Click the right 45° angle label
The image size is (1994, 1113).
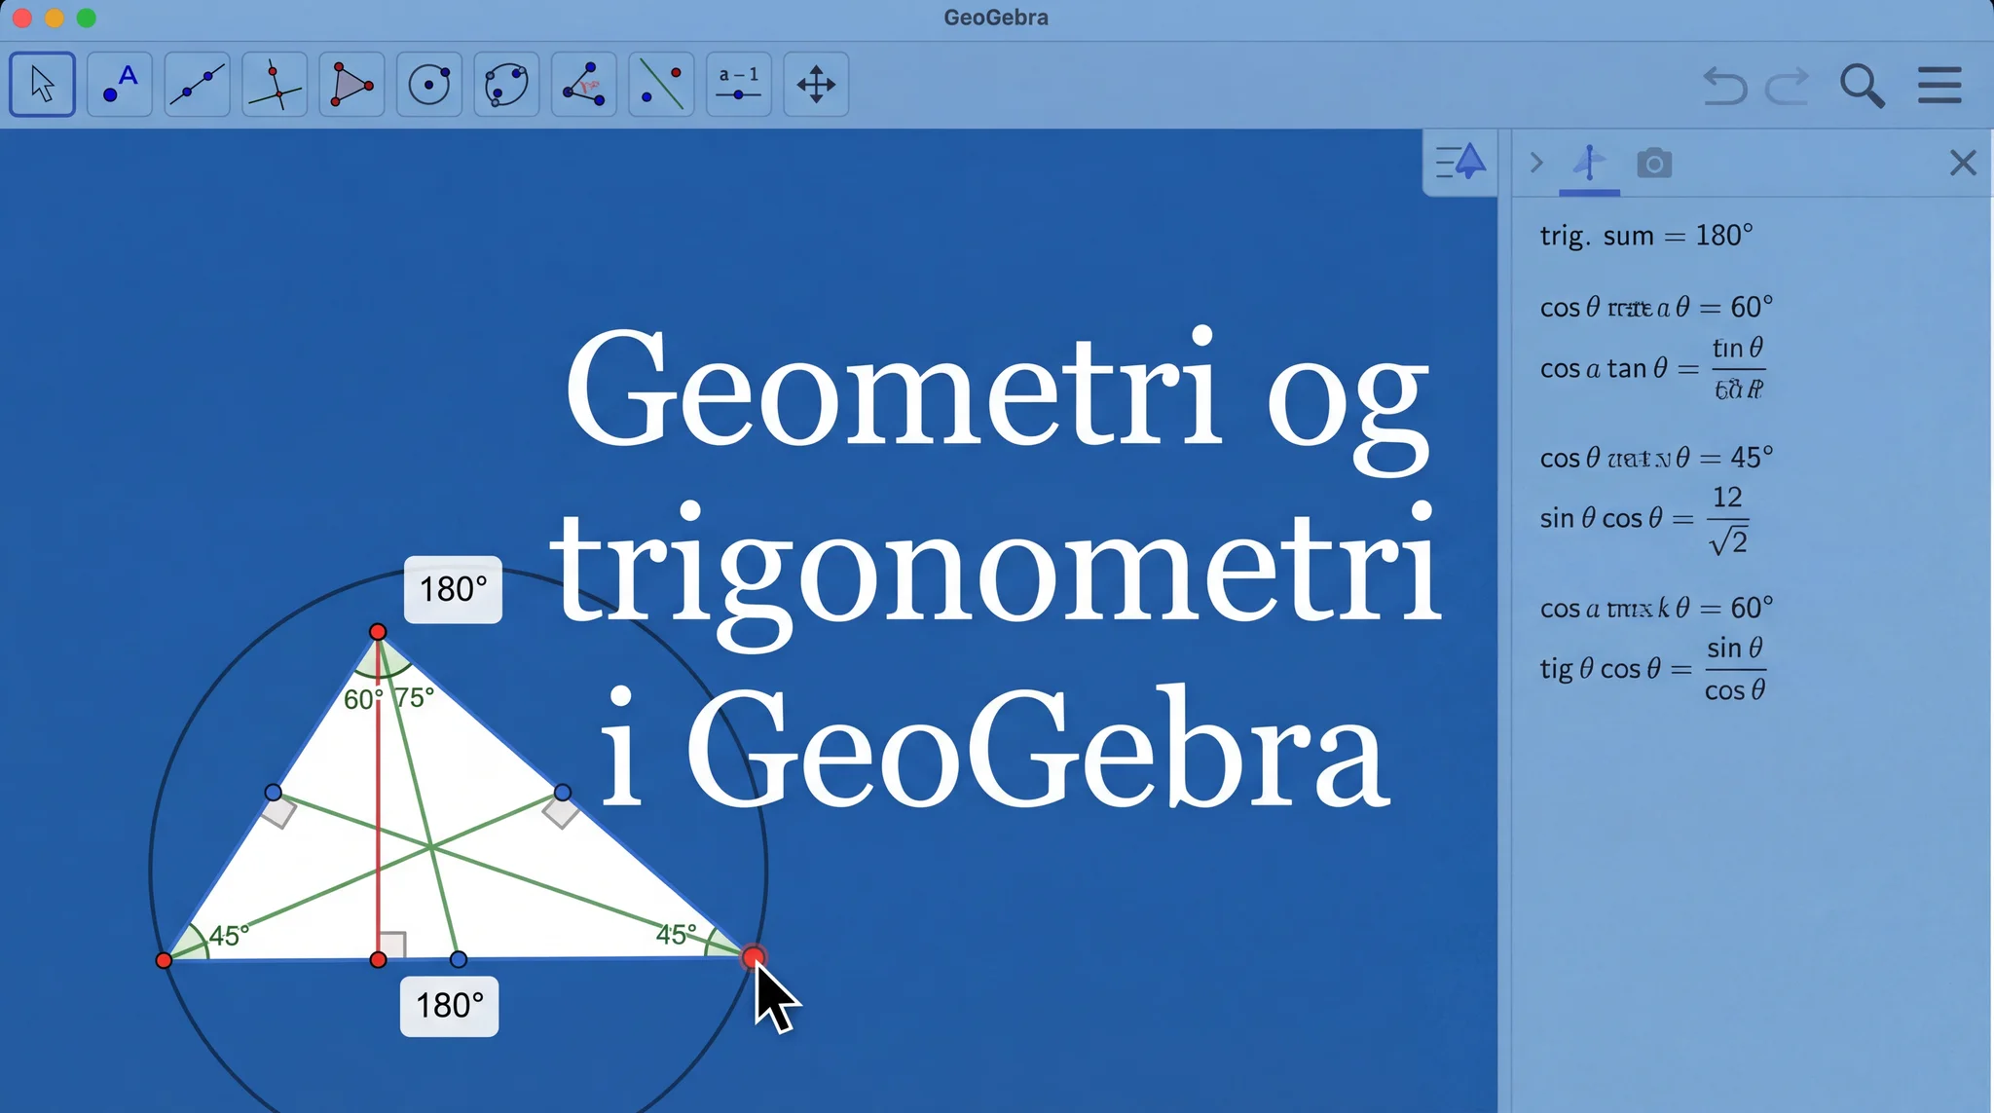677,935
